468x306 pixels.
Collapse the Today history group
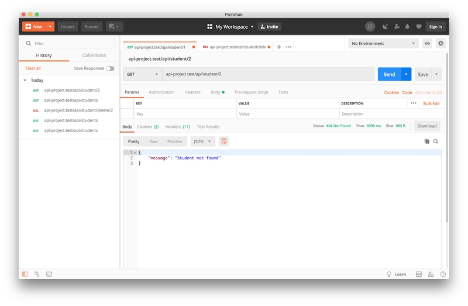point(25,80)
